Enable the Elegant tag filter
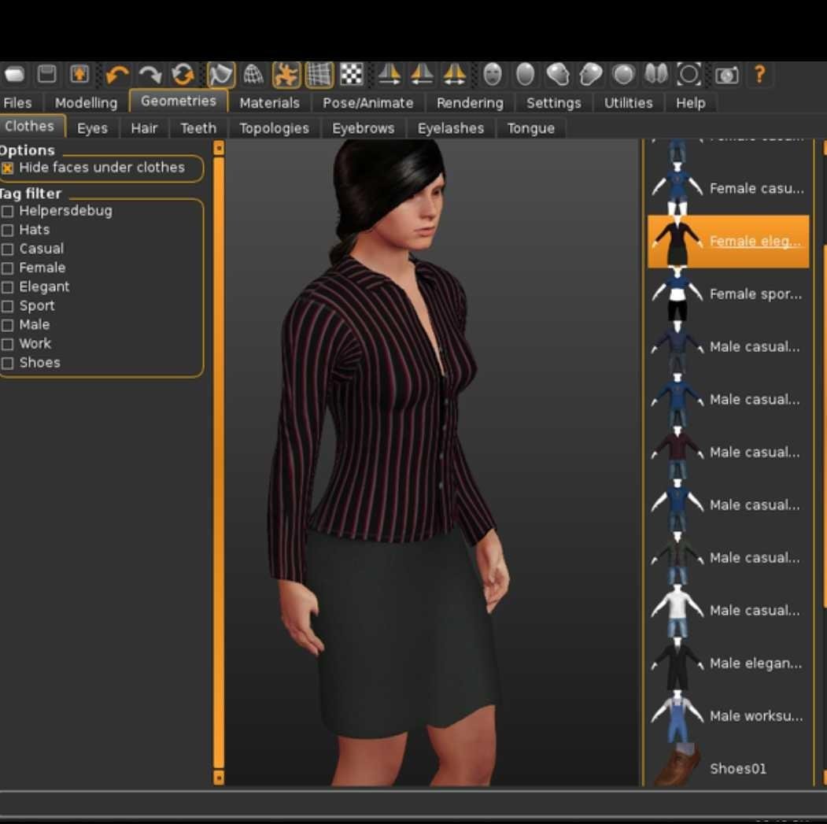The height and width of the screenshot is (824, 827). [8, 287]
